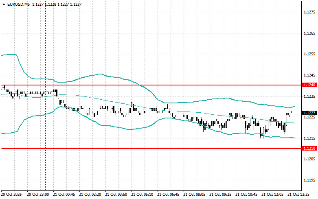Click the current price label 1.1227

309,113
